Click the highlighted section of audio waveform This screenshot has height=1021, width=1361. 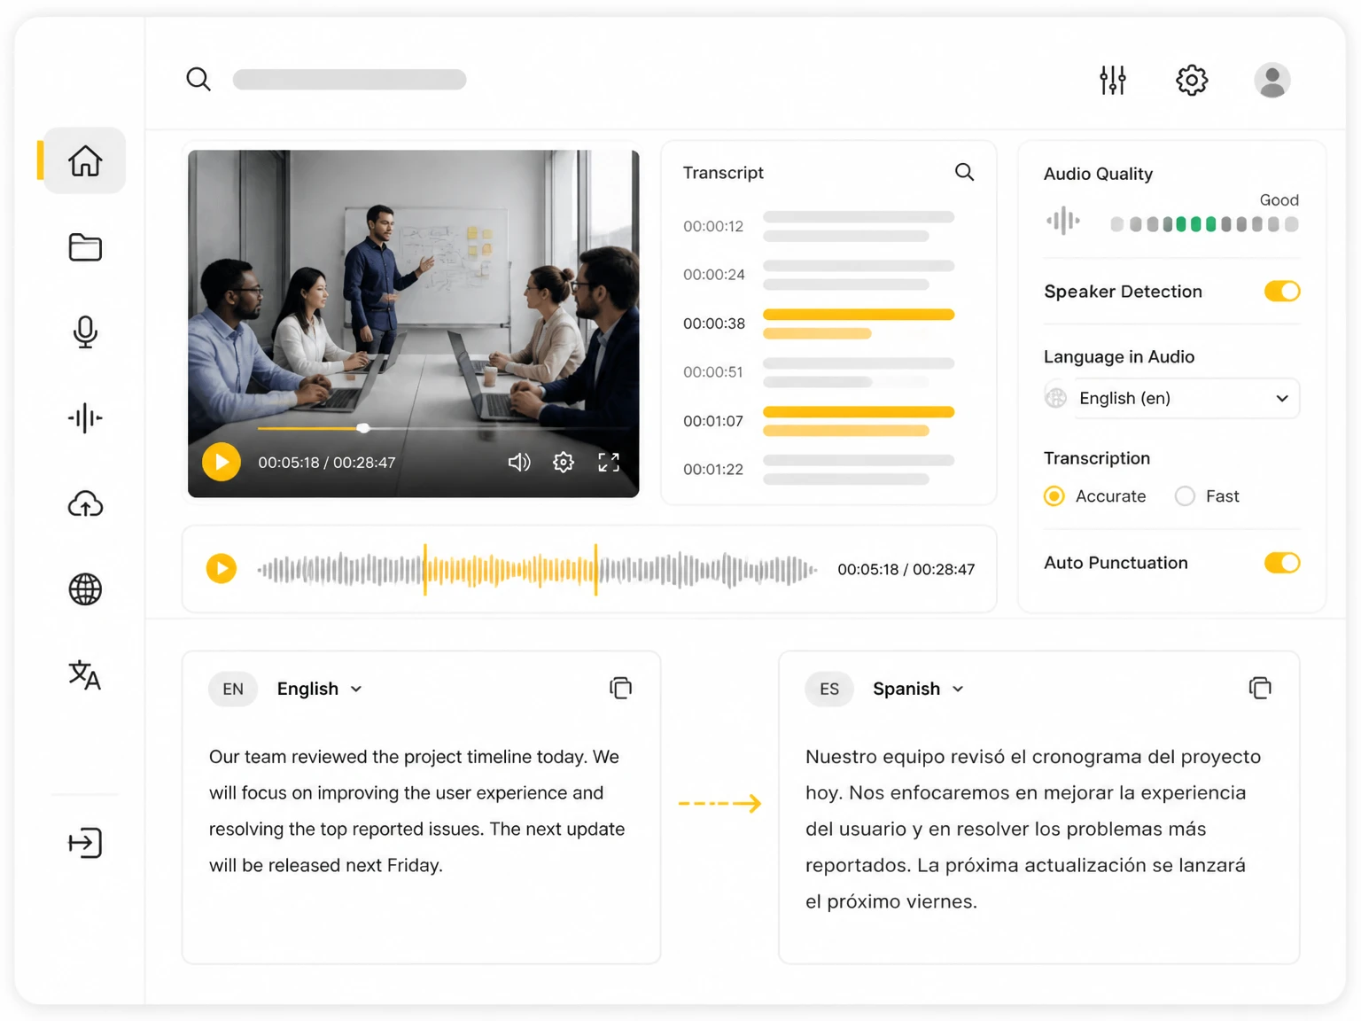(510, 569)
